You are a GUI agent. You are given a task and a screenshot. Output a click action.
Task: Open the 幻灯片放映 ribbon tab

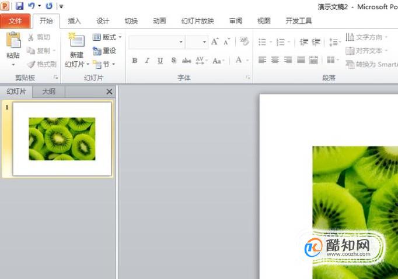pyautogui.click(x=197, y=21)
